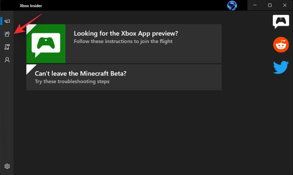This screenshot has height=175, width=293.
Task: Click the green Xbox controller thumbnail
Action: (46, 44)
